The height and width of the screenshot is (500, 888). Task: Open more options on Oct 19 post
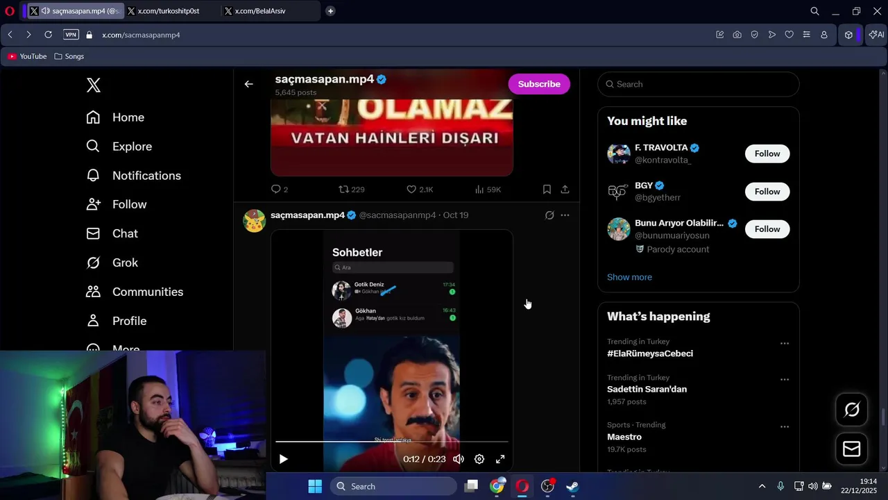[565, 215]
